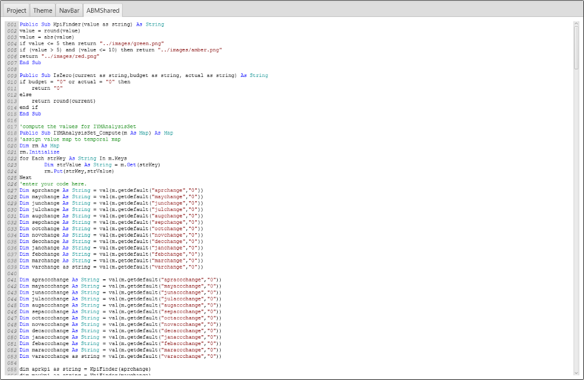Image resolution: width=584 pixels, height=380 pixels.
Task: Click the 'rm.Initialize' line
Action: [x=40, y=152]
